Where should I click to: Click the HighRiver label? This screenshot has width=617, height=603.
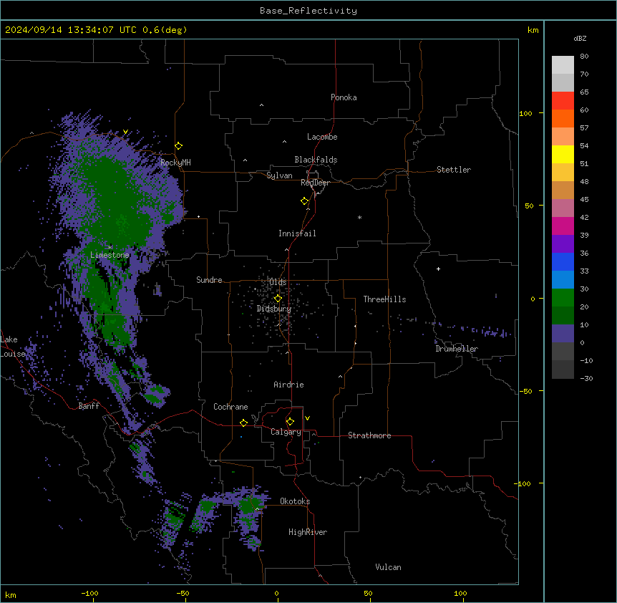[308, 532]
